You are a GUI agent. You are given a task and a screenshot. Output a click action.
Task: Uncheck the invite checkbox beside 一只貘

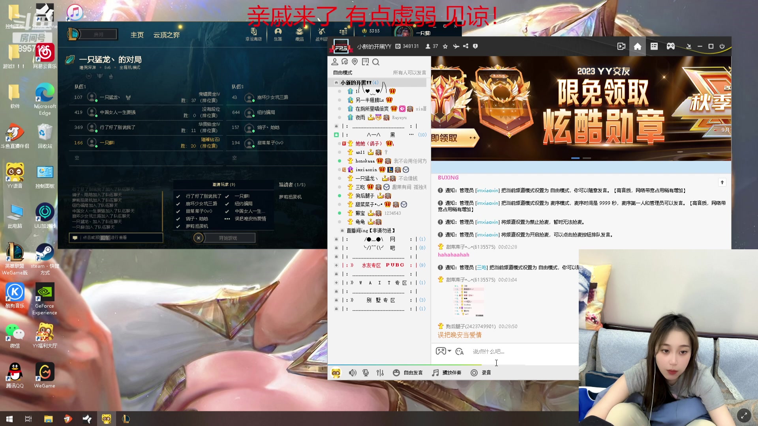tap(228, 196)
